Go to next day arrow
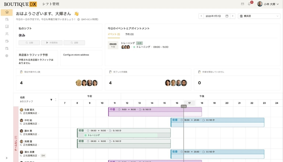Screen dimensions: 283x162 (232, 16)
